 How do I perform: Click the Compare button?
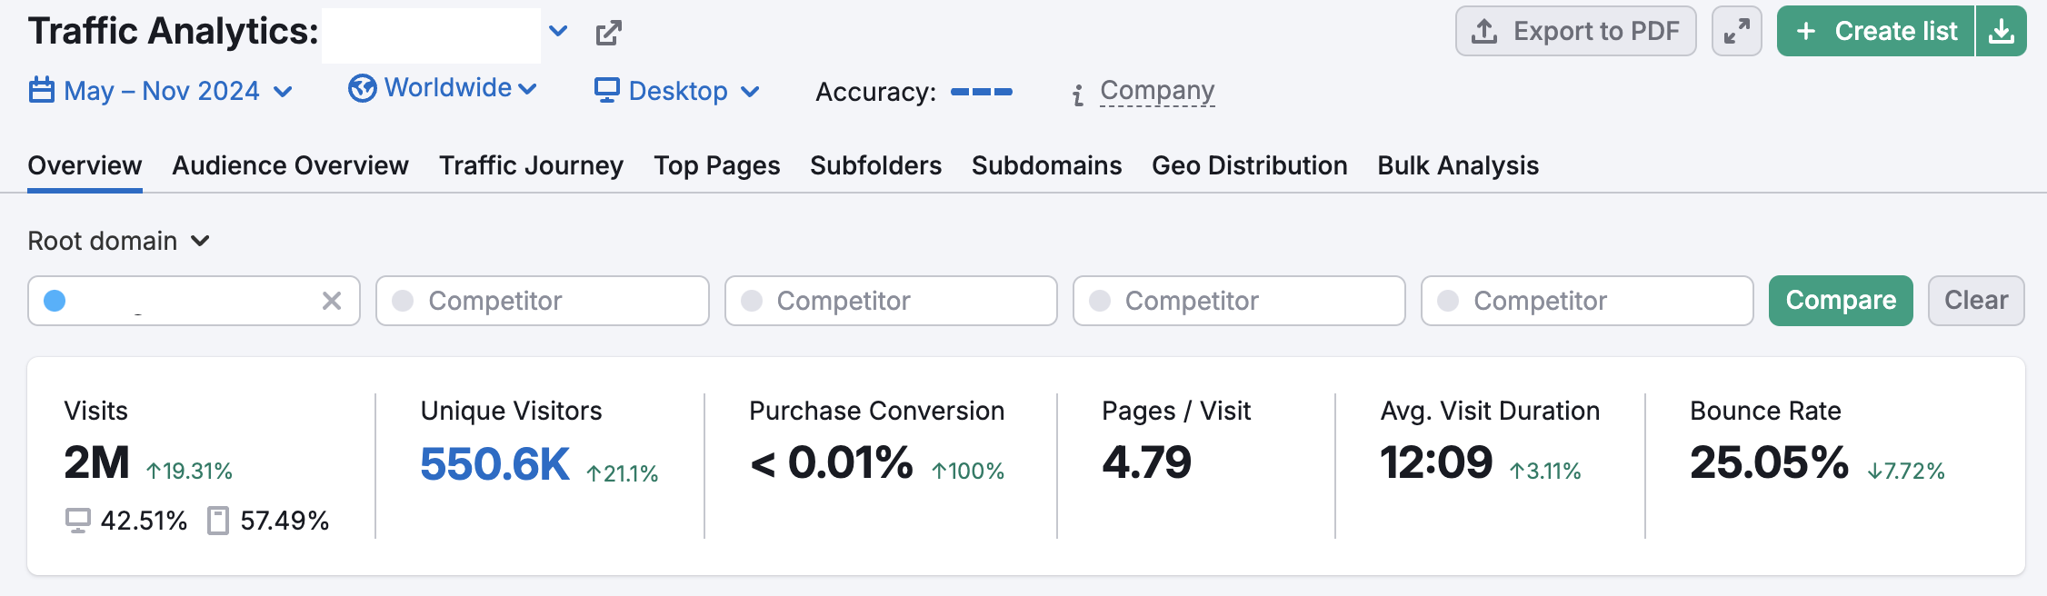tap(1841, 301)
